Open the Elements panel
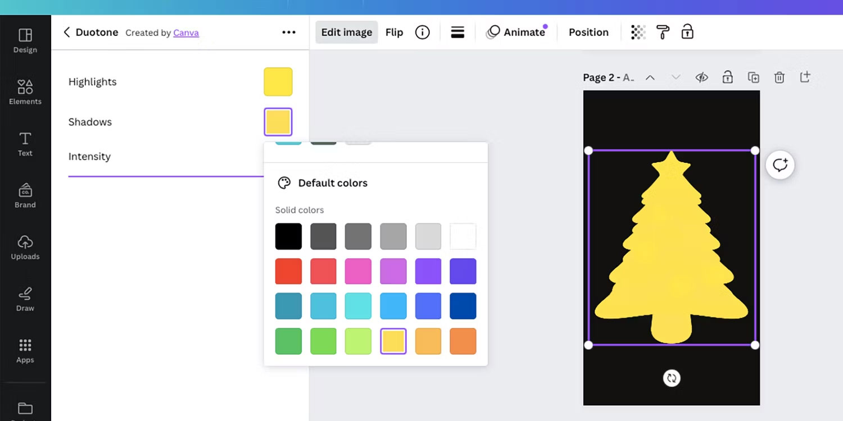 click(25, 91)
